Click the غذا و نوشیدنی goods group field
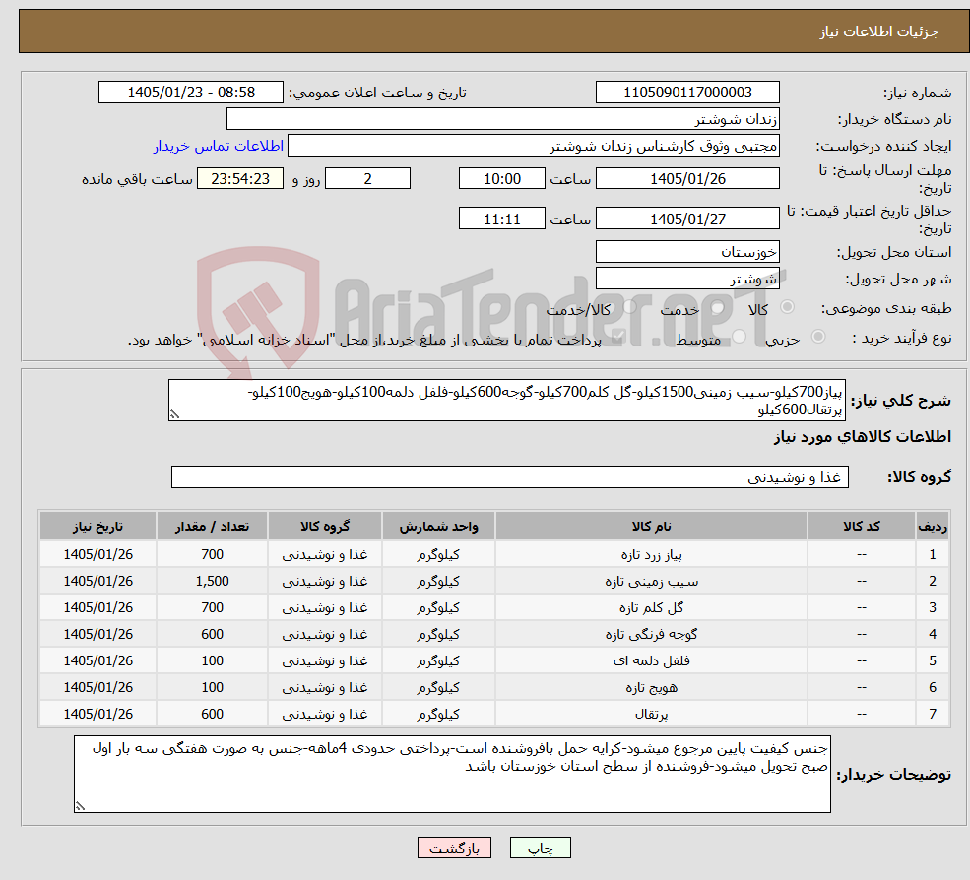The width and height of the screenshot is (970, 880). (510, 476)
